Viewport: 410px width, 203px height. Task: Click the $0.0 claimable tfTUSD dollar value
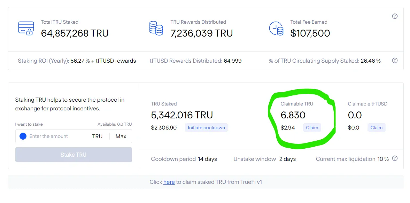click(354, 128)
